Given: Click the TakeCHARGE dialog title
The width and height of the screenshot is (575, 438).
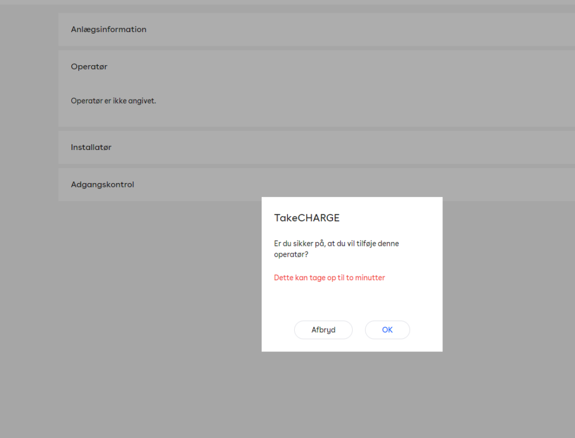Looking at the screenshot, I should [307, 217].
